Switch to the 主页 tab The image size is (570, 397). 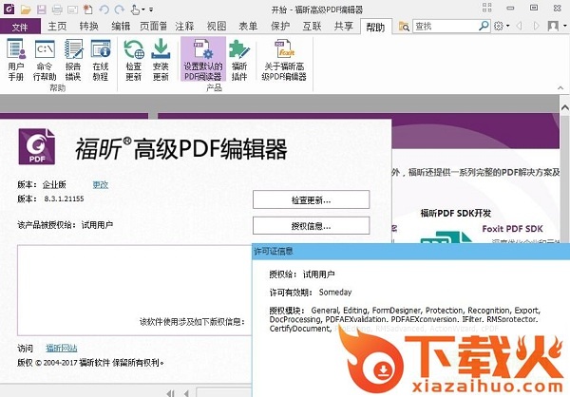57,27
